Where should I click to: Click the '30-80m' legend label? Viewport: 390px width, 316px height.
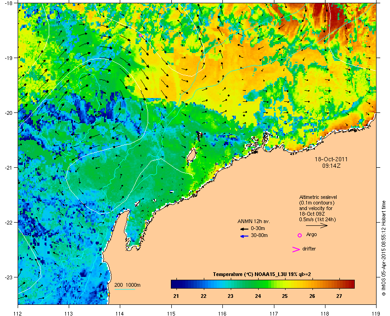point(259,235)
